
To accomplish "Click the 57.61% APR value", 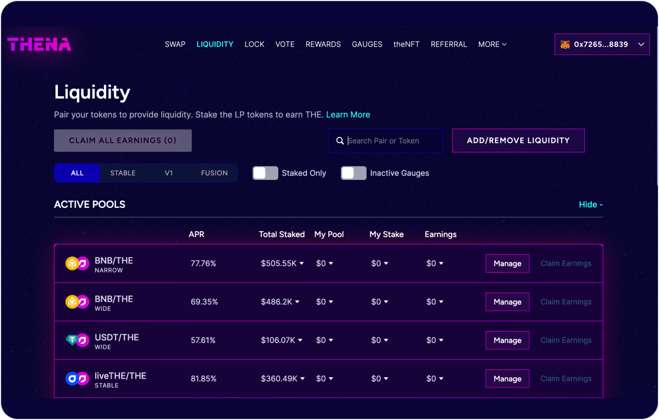I will [203, 340].
